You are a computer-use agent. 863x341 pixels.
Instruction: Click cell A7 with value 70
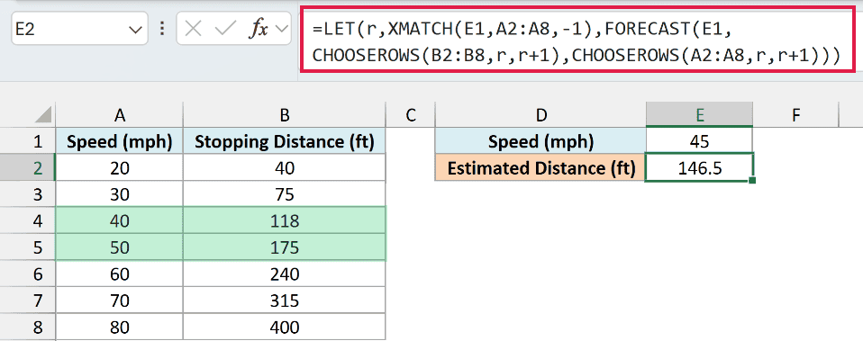(120, 301)
